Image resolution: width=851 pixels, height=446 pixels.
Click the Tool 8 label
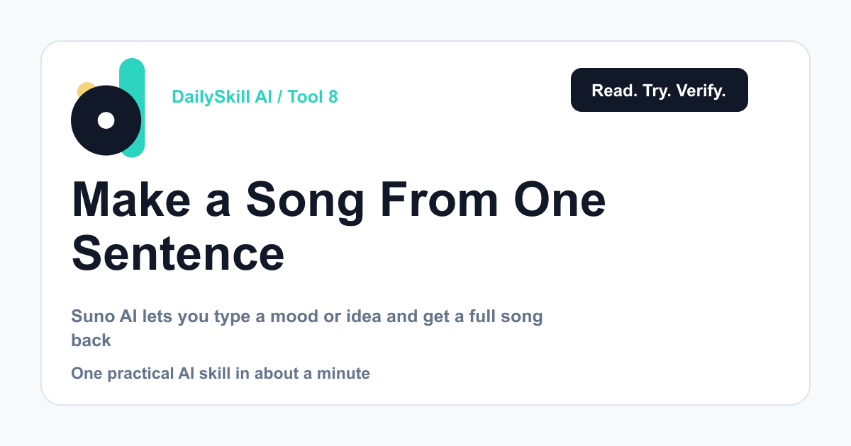tap(313, 97)
